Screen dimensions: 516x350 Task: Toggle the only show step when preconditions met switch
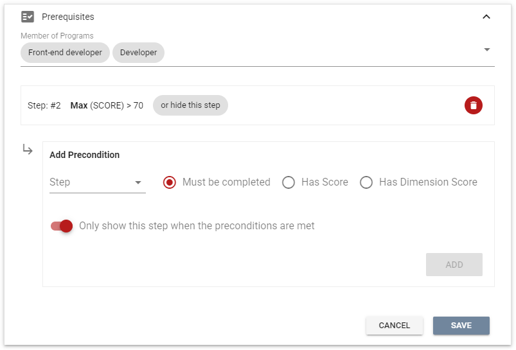[62, 226]
